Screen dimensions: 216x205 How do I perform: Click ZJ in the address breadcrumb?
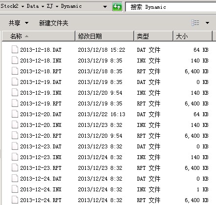click(x=50, y=6)
